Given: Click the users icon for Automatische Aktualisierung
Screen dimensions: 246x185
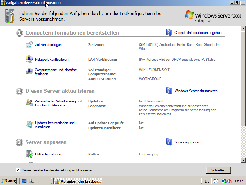Looking at the screenshot, I should (x=29, y=103).
